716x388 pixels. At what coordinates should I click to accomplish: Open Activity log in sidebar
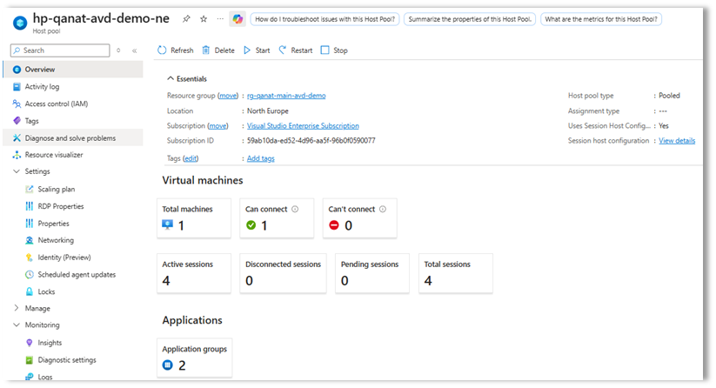pos(42,87)
